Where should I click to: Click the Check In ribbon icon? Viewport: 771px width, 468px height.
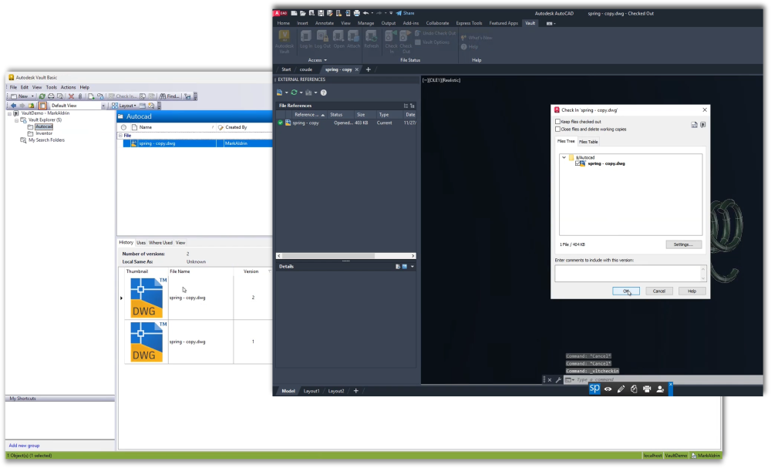(392, 42)
